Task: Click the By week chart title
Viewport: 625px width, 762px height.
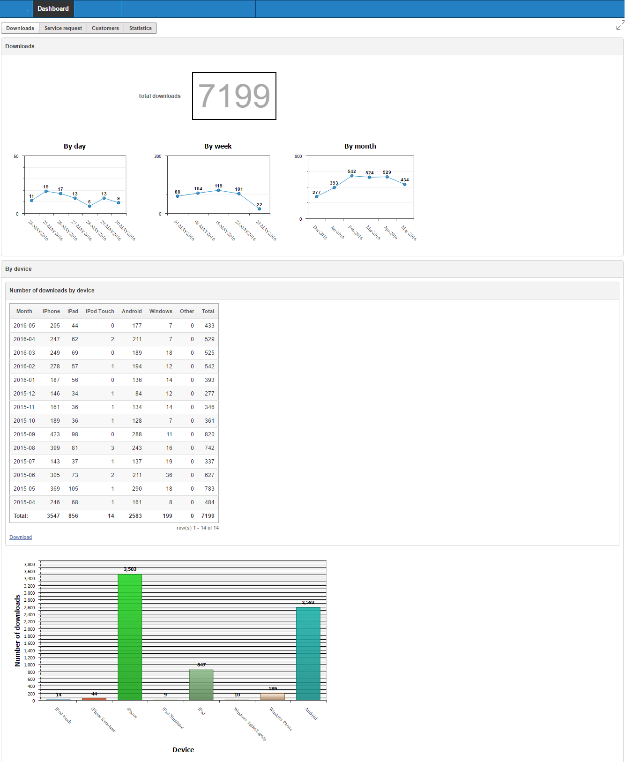Action: [x=218, y=146]
